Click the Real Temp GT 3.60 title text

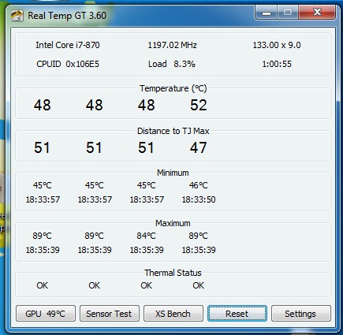pyautogui.click(x=67, y=16)
